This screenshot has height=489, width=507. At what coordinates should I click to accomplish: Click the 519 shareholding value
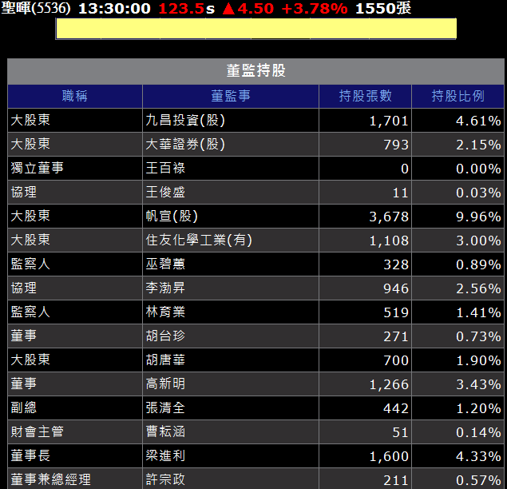coord(396,312)
